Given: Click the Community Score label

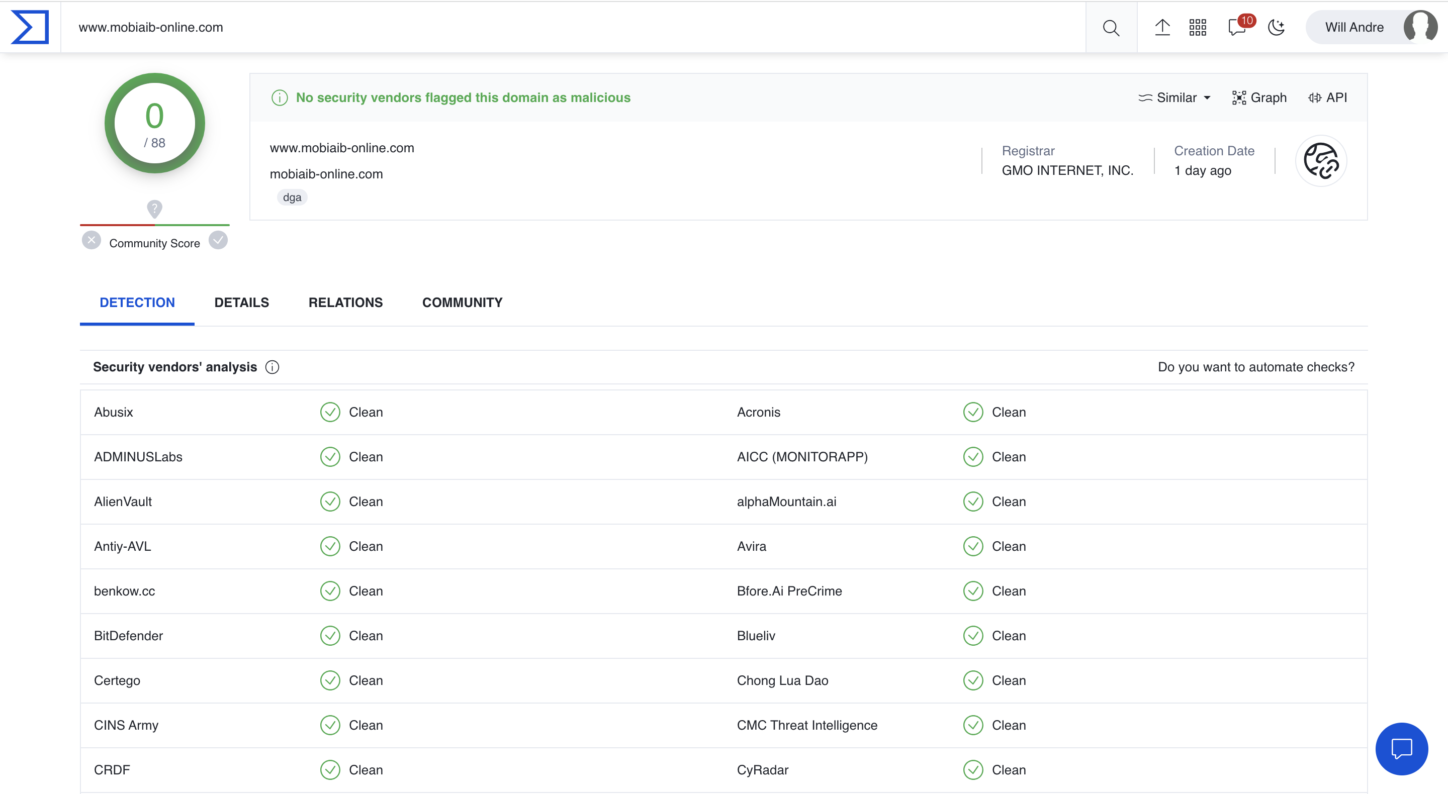Looking at the screenshot, I should [154, 243].
